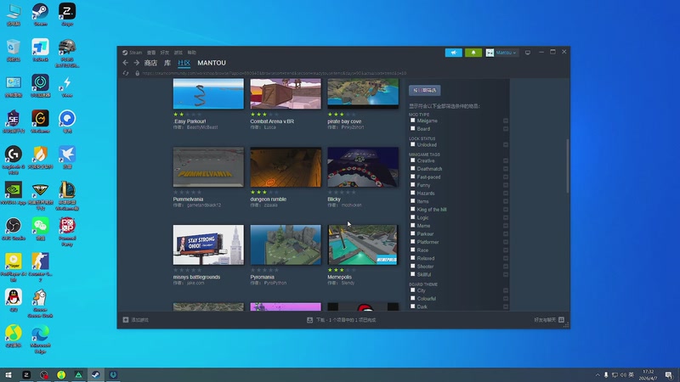Open the Recycle Bin desktop icon
The height and width of the screenshot is (382, 680).
point(14,50)
